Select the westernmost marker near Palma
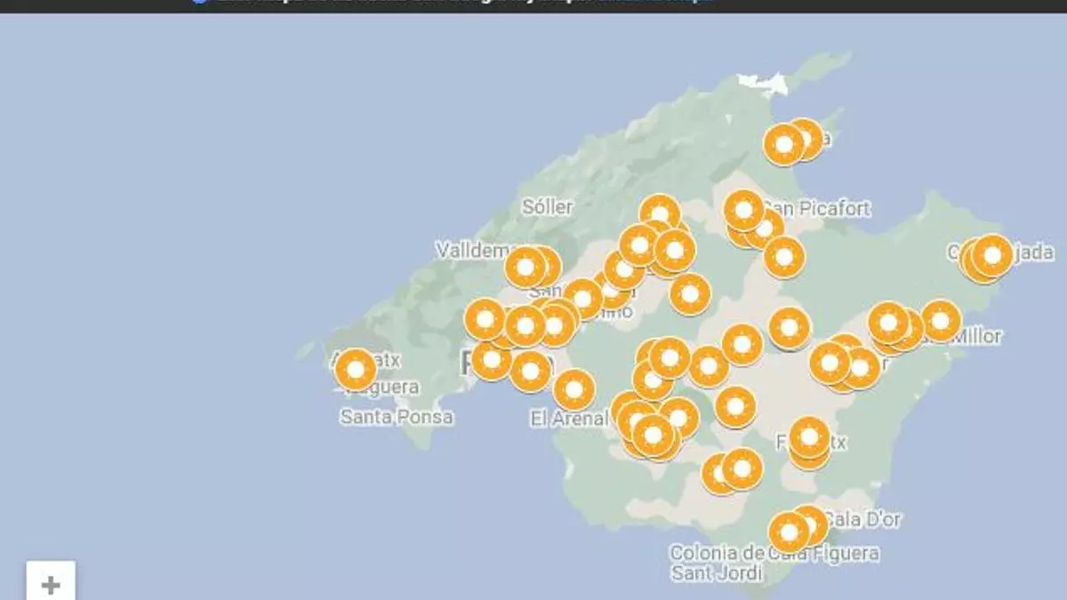This screenshot has height=600, width=1067. tap(485, 319)
